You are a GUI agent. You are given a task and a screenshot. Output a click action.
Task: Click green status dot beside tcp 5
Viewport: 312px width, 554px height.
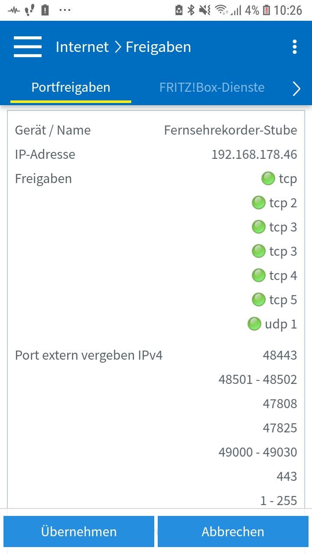tap(259, 300)
